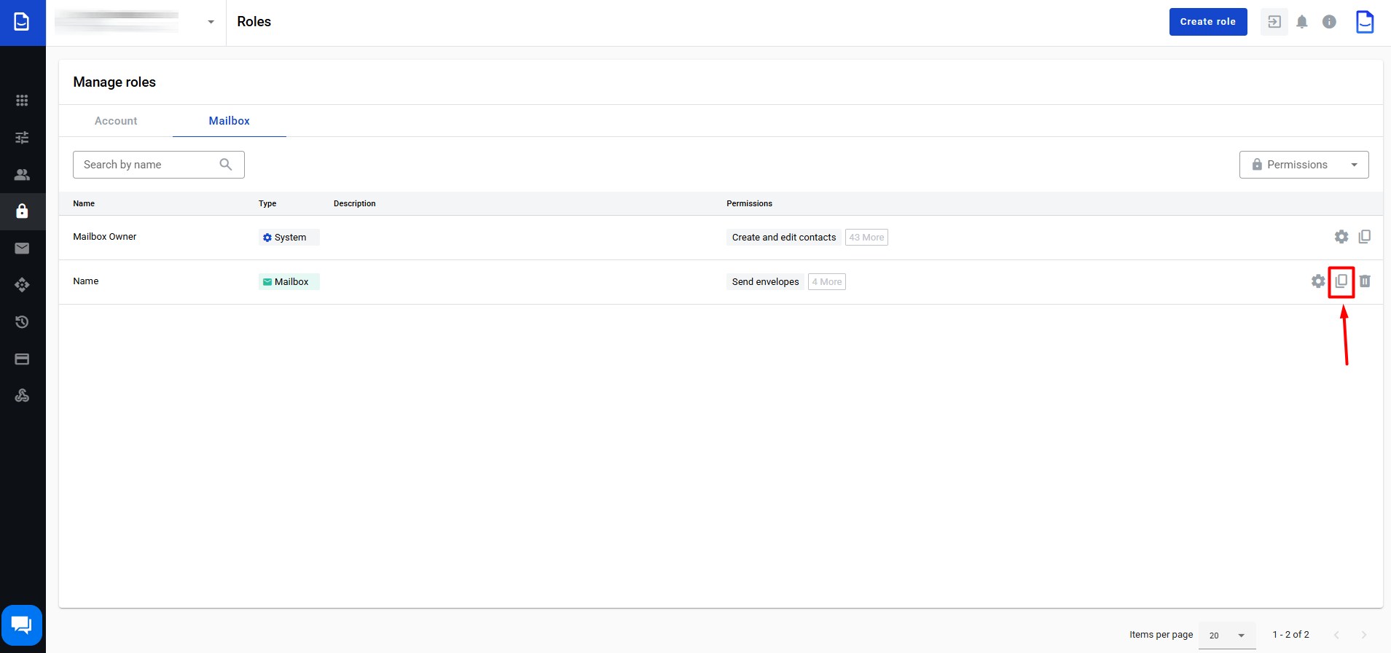Open the webhooks icon in sidebar
1391x653 pixels.
(22, 396)
